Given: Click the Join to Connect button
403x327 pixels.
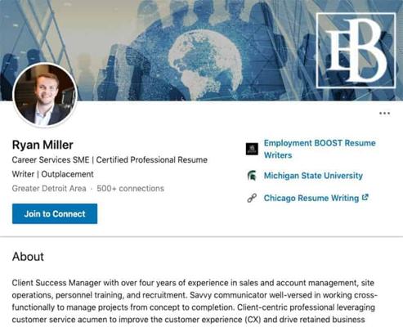Looking at the screenshot, I should pyautogui.click(x=55, y=213).
